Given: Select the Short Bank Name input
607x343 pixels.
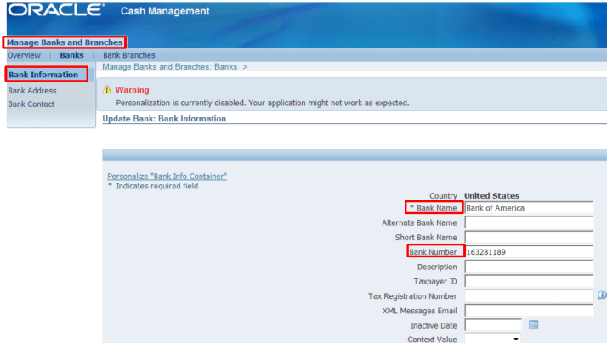Looking at the screenshot, I should [528, 237].
